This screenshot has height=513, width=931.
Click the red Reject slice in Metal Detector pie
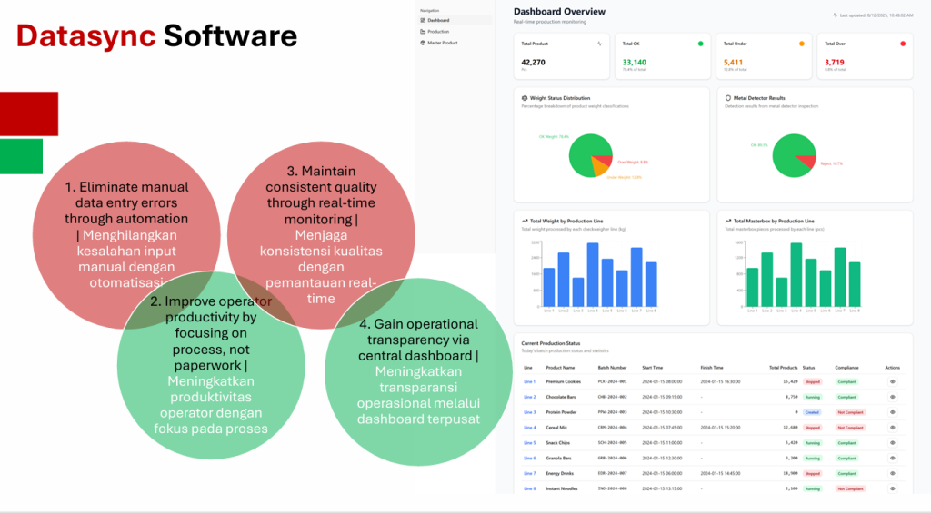(x=806, y=161)
